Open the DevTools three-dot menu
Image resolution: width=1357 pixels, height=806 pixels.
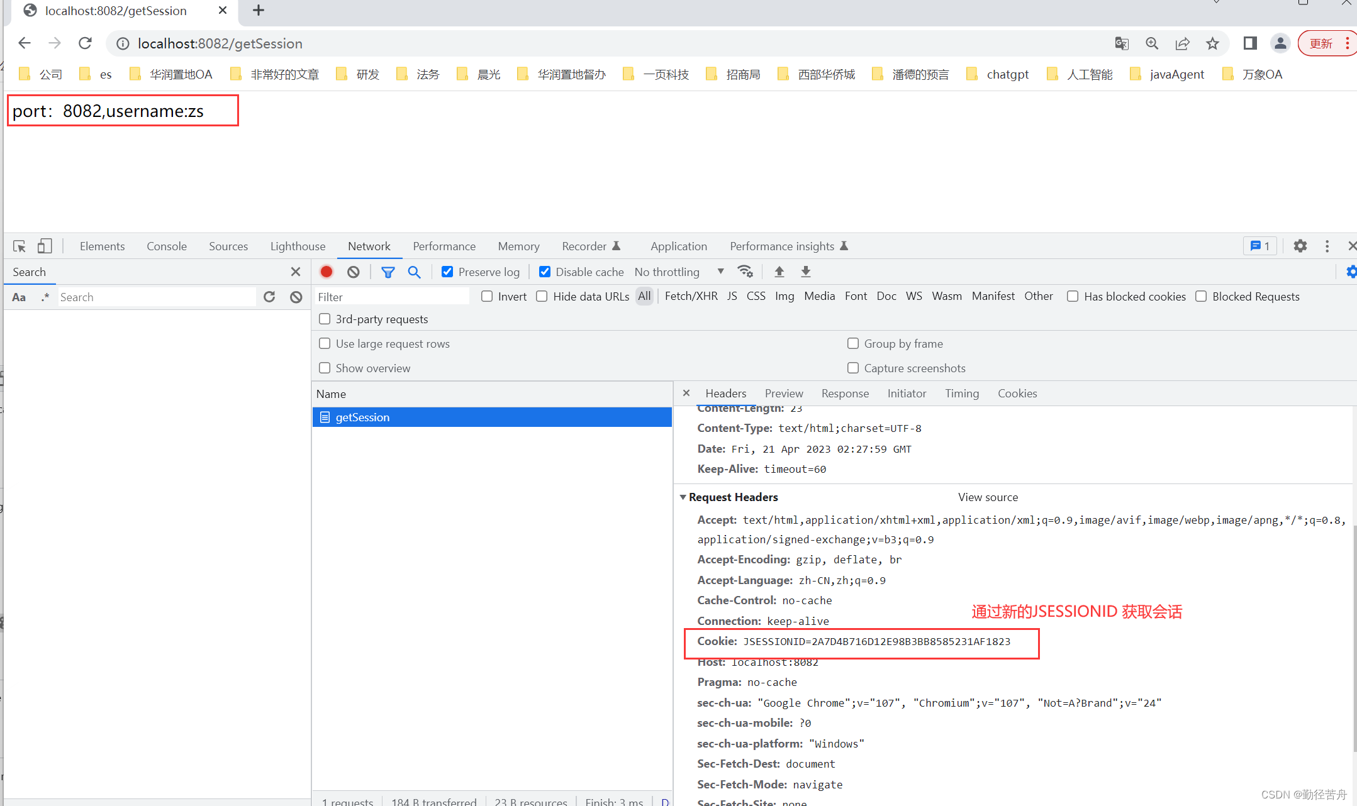pyautogui.click(x=1327, y=246)
